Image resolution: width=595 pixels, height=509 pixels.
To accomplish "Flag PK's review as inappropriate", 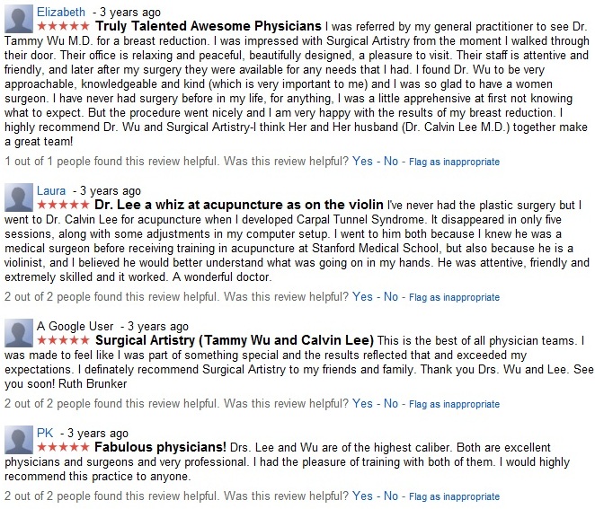I will [x=454, y=496].
